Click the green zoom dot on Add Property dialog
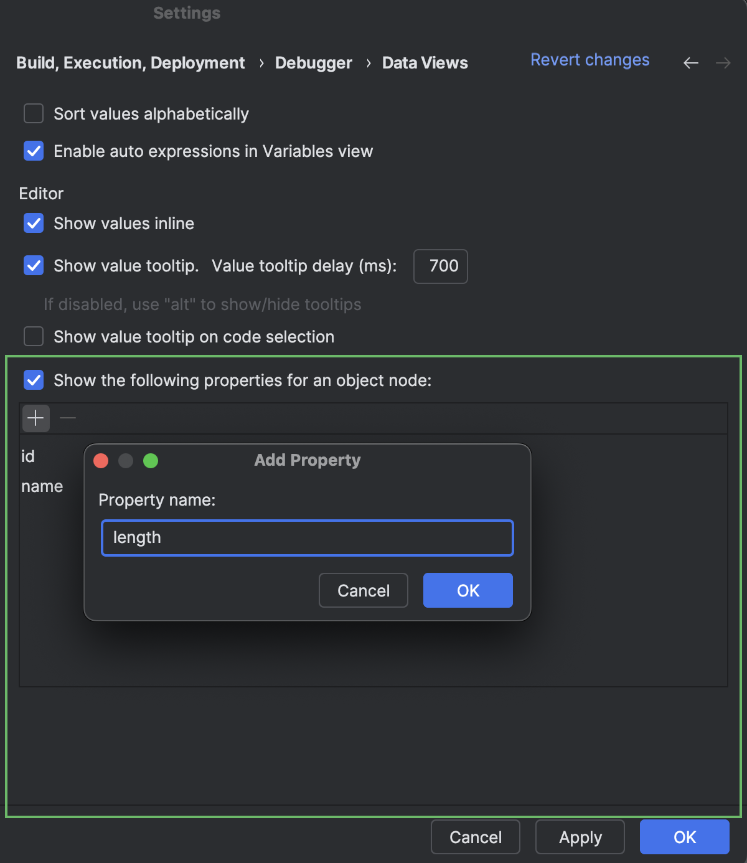747x863 pixels. tap(150, 461)
